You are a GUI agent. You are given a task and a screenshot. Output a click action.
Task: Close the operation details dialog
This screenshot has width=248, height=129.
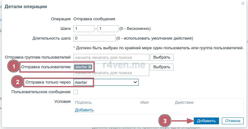point(243,3)
